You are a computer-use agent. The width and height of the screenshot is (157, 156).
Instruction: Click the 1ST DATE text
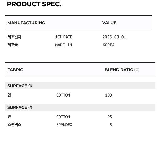[64, 37]
